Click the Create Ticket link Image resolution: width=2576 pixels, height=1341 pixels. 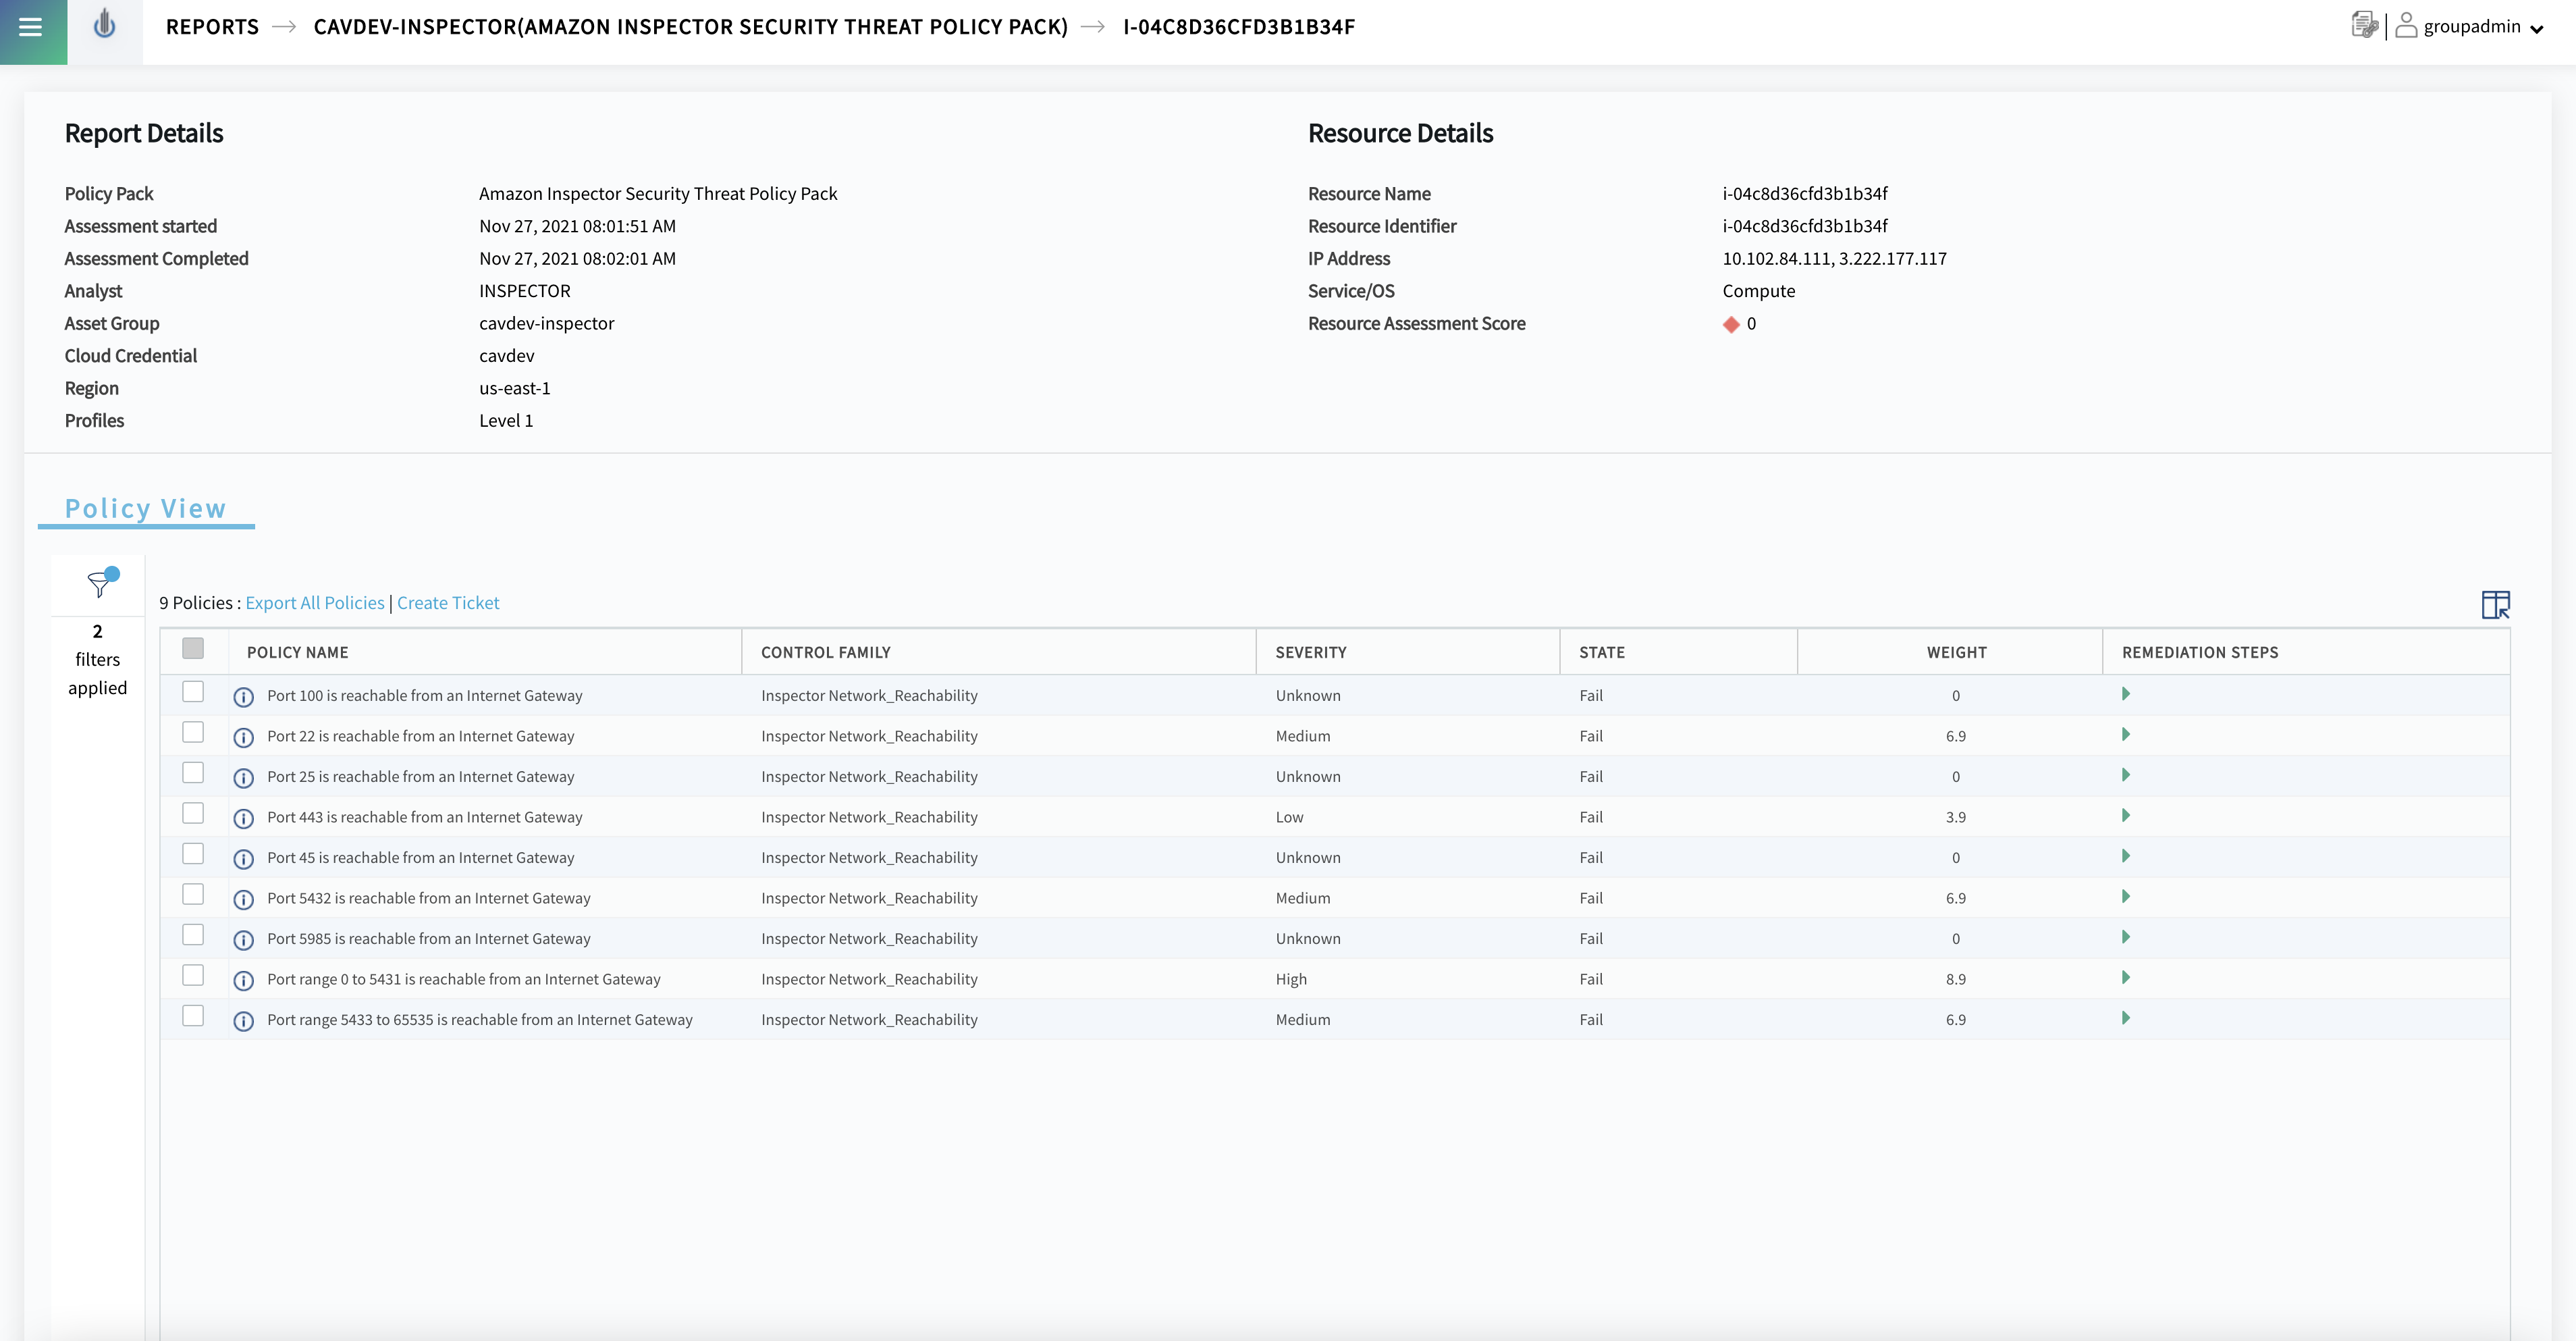(x=448, y=603)
